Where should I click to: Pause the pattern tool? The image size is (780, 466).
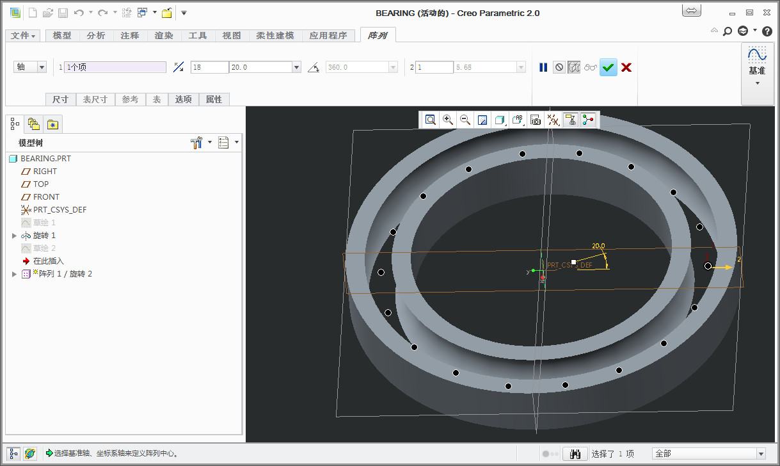click(x=543, y=67)
